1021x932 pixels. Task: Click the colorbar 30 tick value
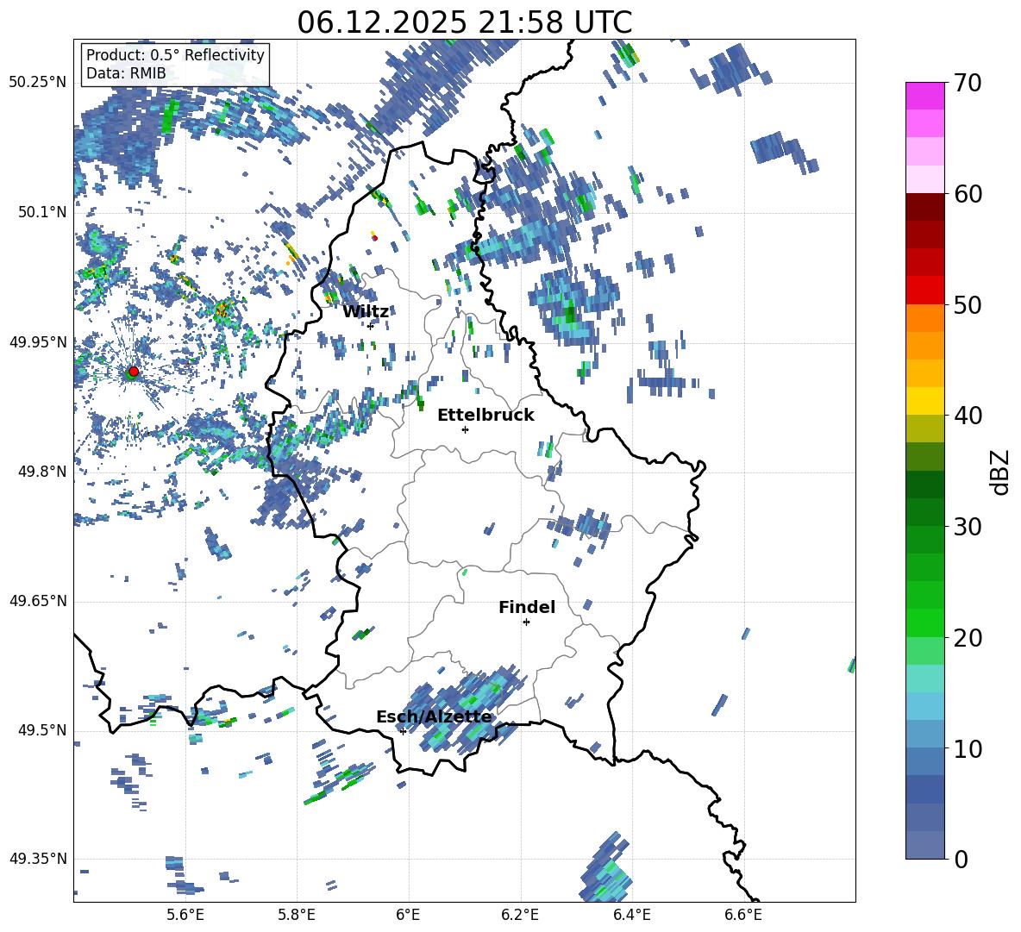pos(968,526)
